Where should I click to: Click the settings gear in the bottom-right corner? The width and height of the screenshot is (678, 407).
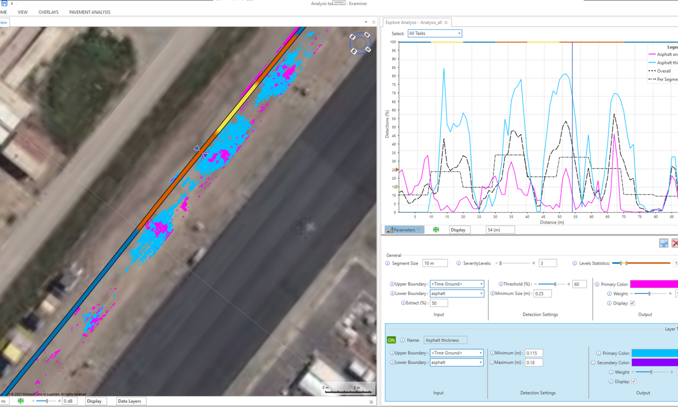coord(371,402)
